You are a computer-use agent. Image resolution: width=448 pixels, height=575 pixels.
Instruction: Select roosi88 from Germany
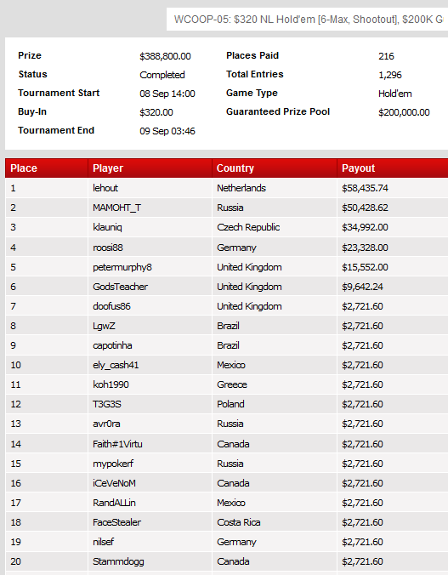click(108, 248)
